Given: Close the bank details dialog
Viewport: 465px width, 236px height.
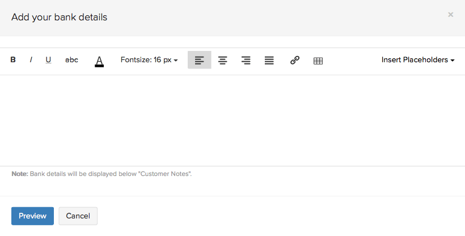Looking at the screenshot, I should click(451, 15).
